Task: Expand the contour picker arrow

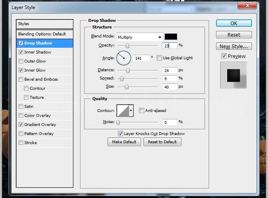Action: pos(132,110)
